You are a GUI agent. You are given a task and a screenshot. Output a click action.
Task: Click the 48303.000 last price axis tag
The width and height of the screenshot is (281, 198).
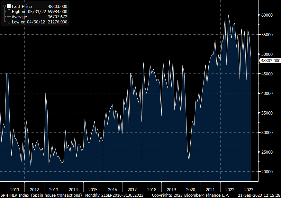tap(270, 60)
